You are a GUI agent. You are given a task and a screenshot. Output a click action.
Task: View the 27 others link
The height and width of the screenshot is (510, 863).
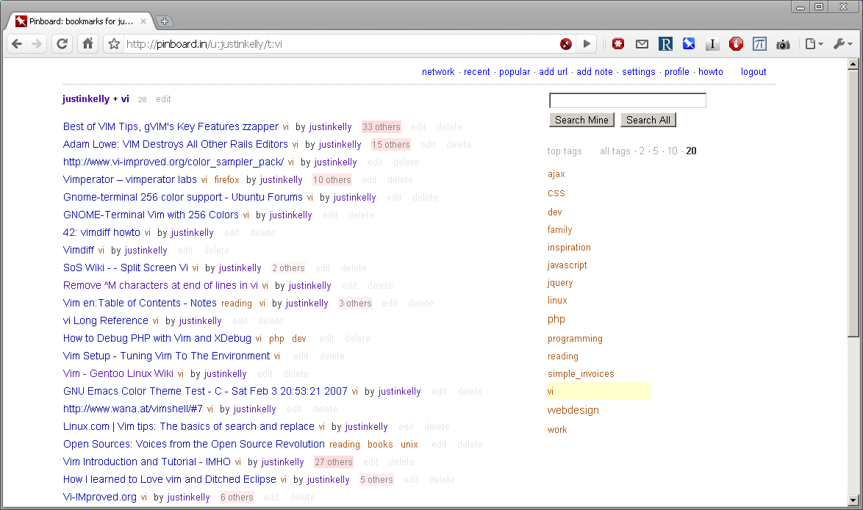point(334,462)
